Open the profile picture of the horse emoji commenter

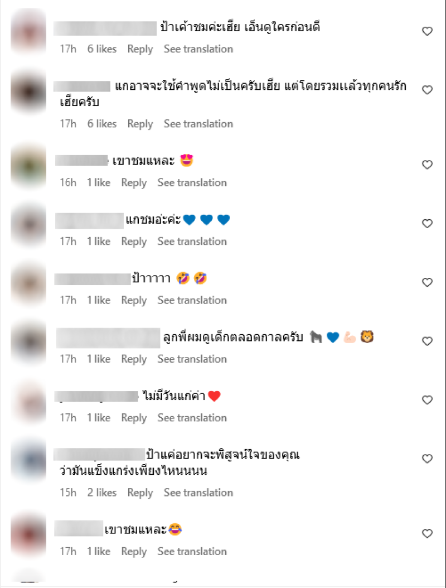(28, 341)
